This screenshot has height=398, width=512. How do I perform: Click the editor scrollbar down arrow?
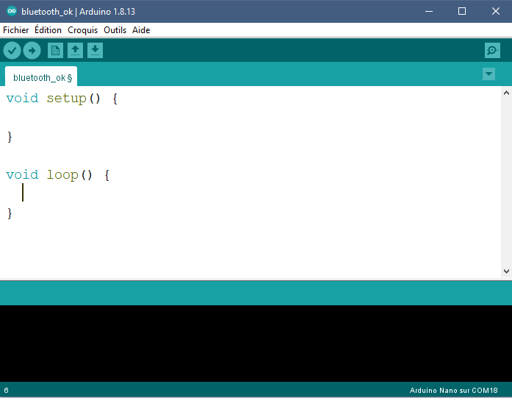(x=506, y=271)
